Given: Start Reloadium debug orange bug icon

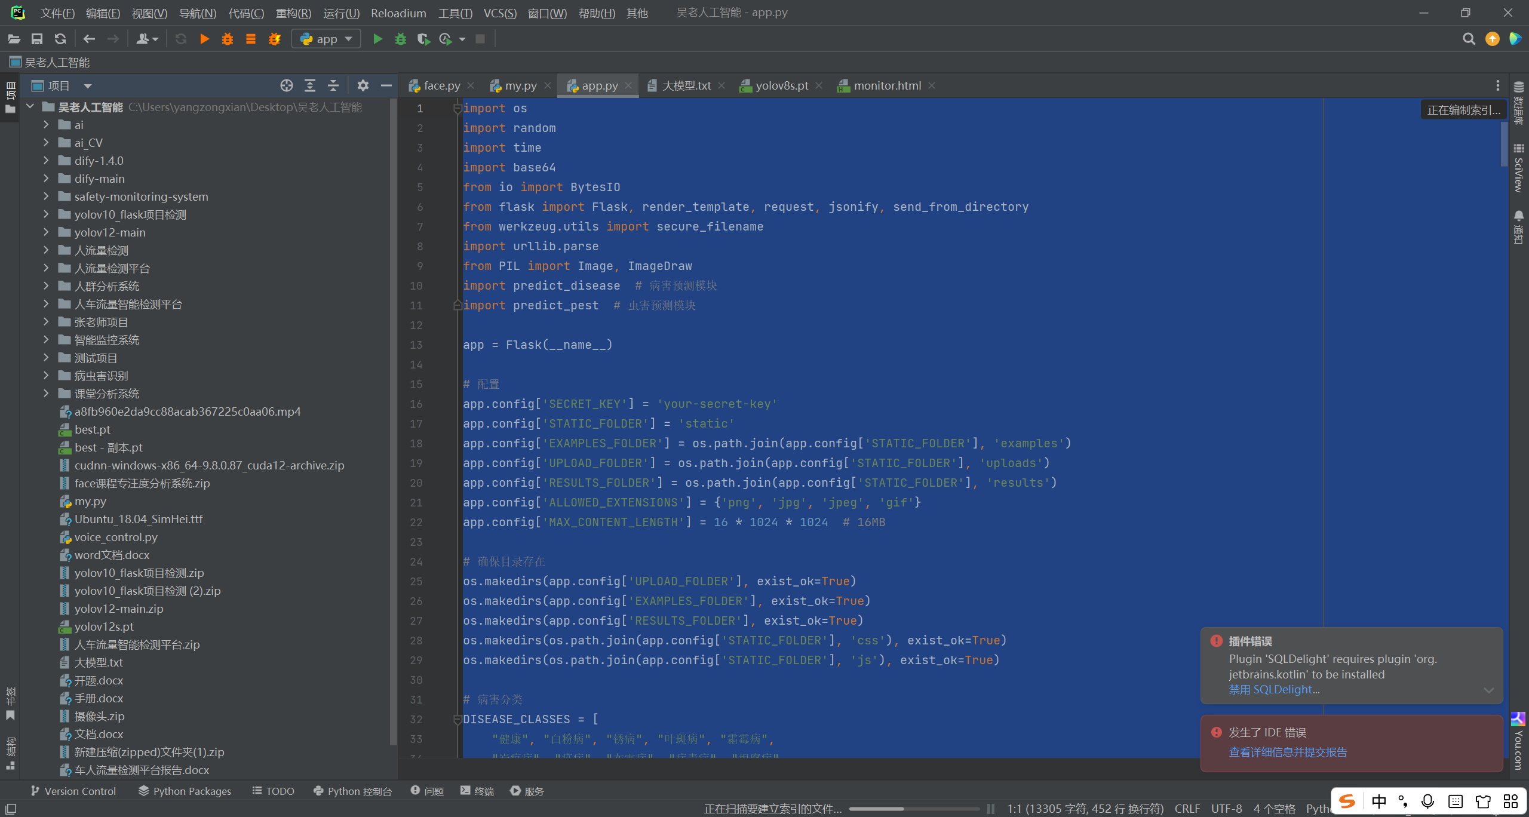Looking at the screenshot, I should point(228,39).
